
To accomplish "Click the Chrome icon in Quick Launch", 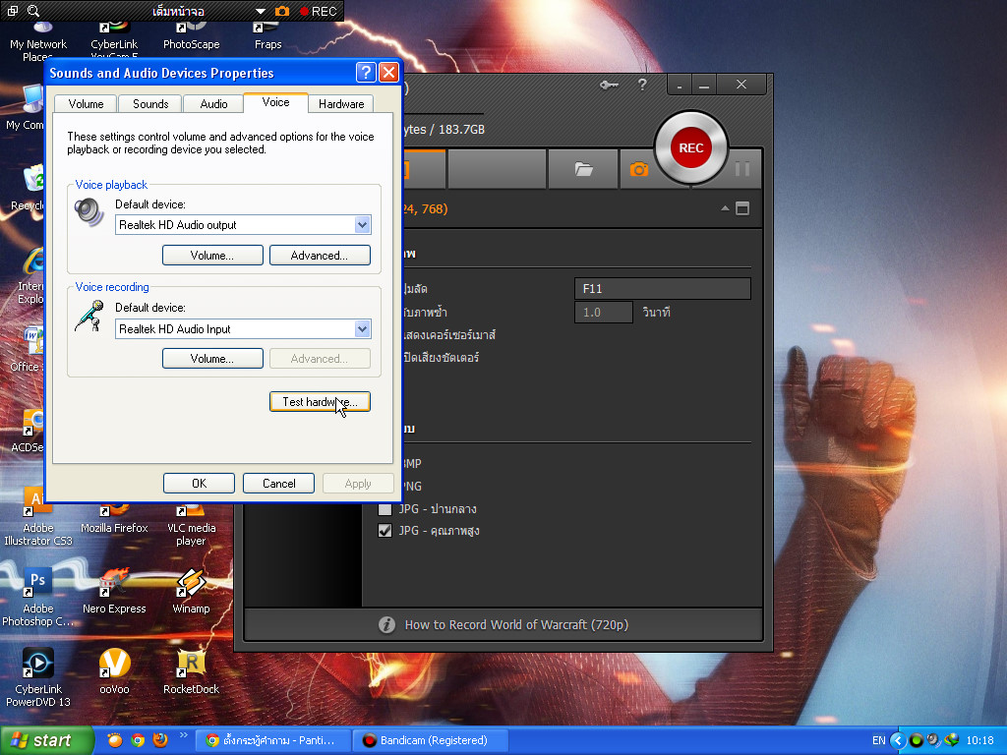I will pyautogui.click(x=138, y=740).
